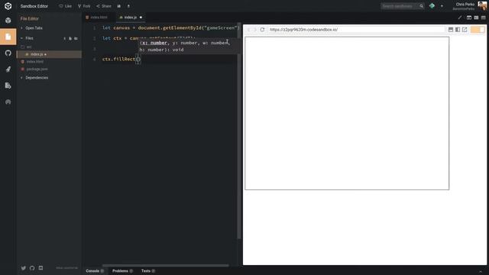Toggle preview side-dock icon

(x=458, y=30)
